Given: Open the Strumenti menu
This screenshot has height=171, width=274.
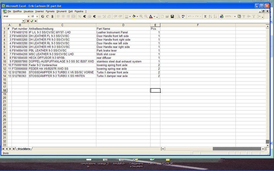Looking at the screenshot, I should point(61,11).
